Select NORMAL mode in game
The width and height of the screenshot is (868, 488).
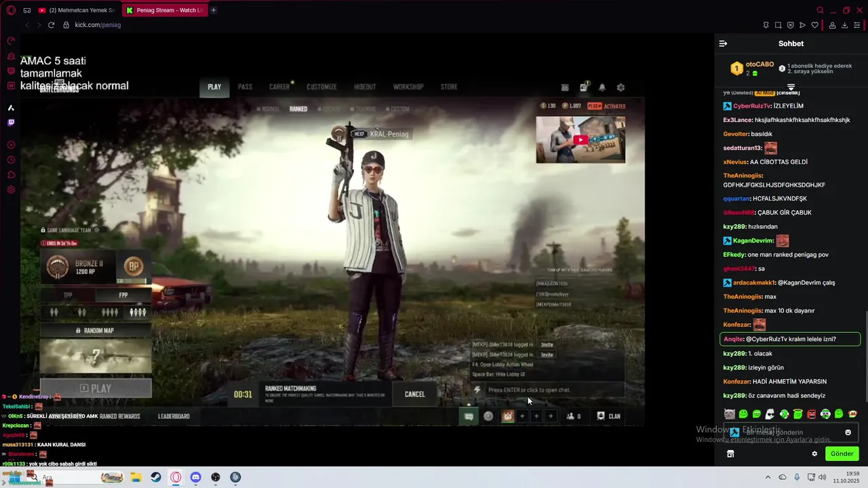pos(270,108)
